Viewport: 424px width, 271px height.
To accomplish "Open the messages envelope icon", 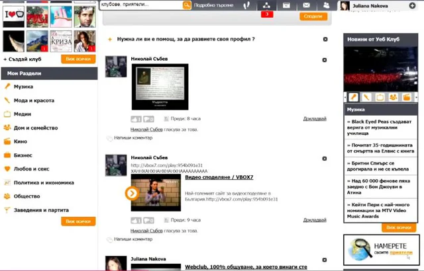I will pyautogui.click(x=306, y=5).
